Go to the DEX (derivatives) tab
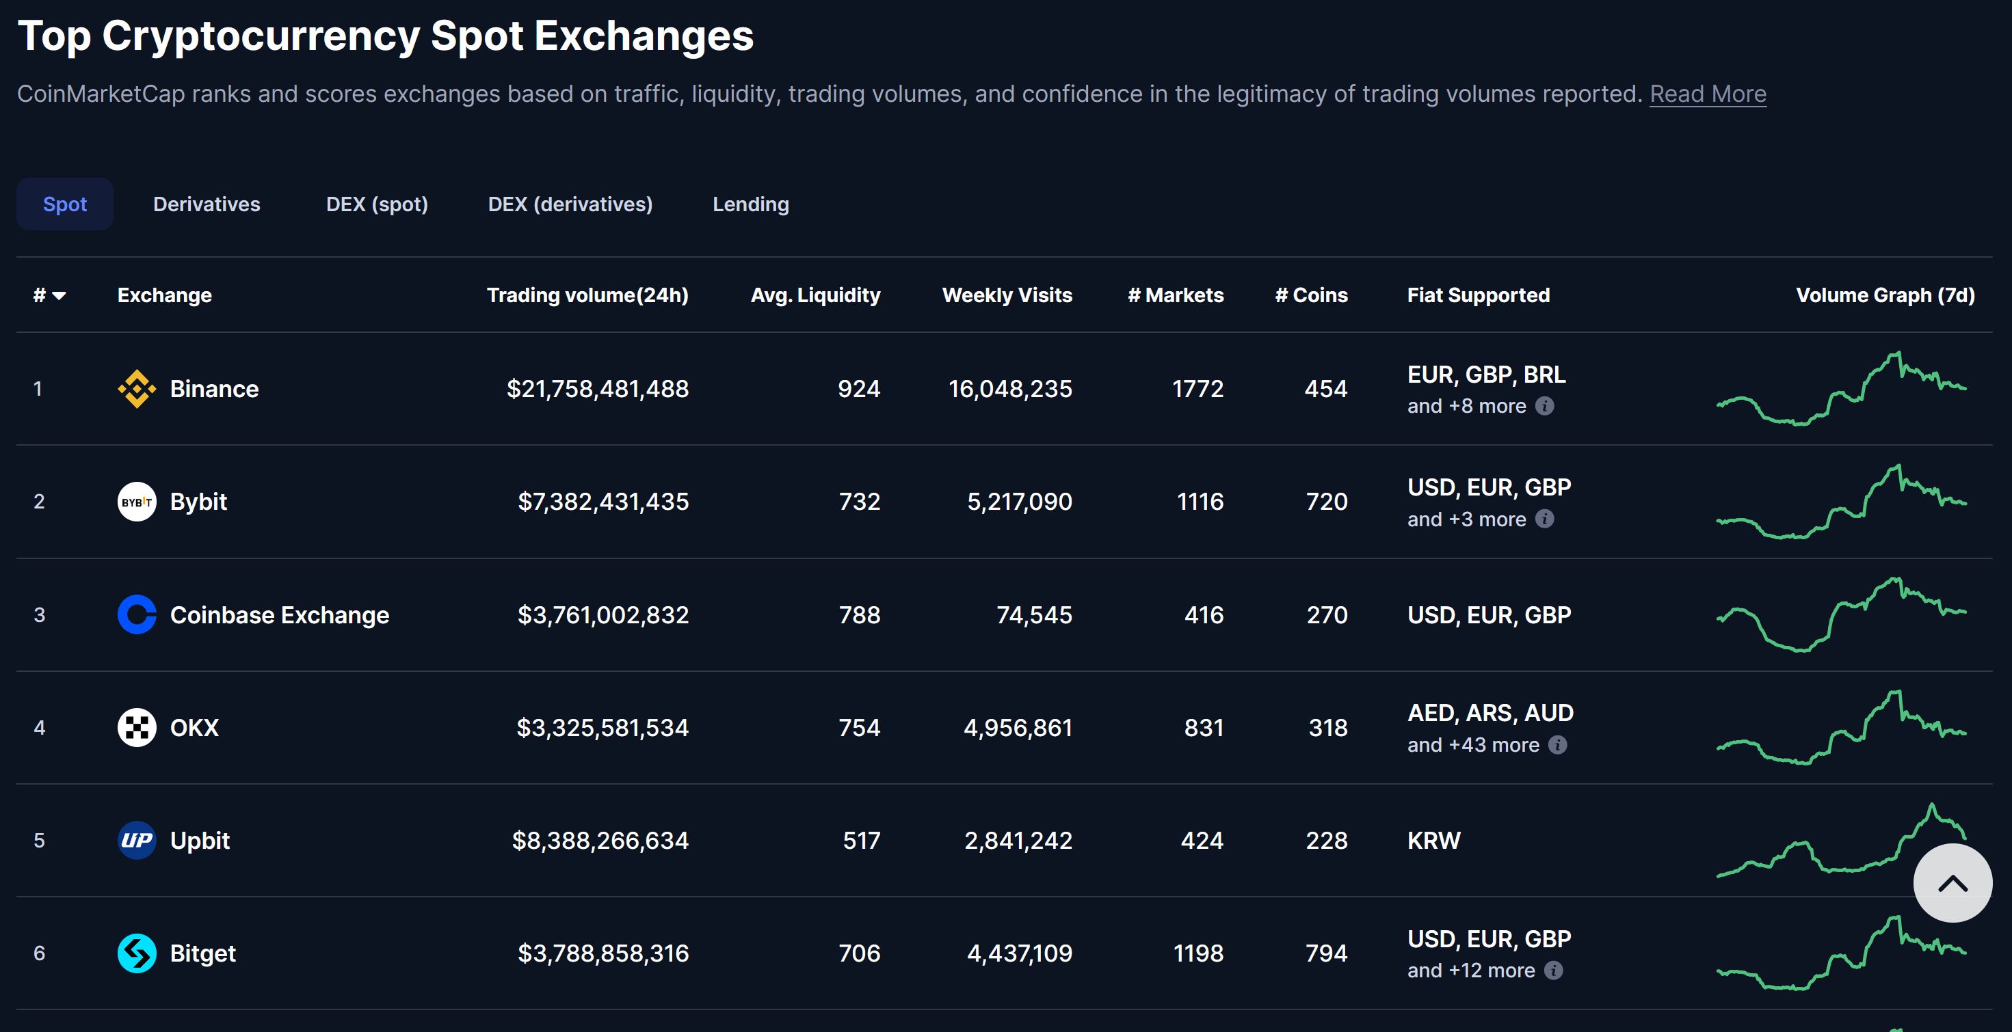 click(570, 204)
